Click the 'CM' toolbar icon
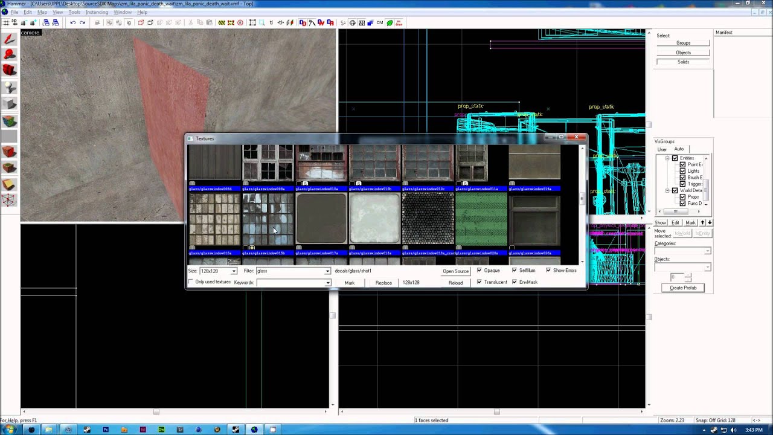773x435 pixels. point(380,23)
